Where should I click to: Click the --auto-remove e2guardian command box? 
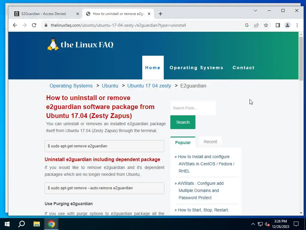click(104, 188)
